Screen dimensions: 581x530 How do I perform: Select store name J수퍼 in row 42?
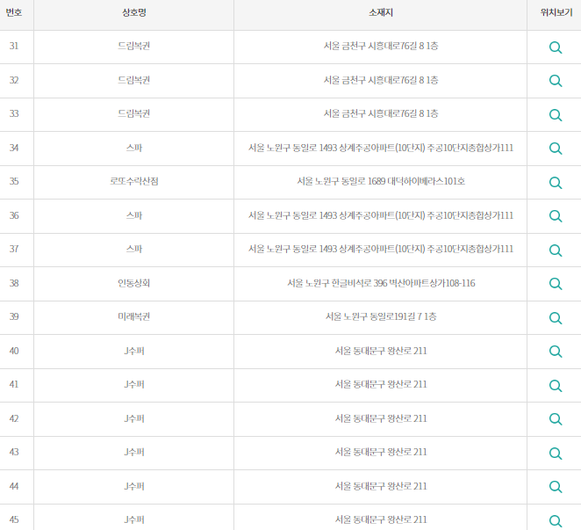(134, 418)
